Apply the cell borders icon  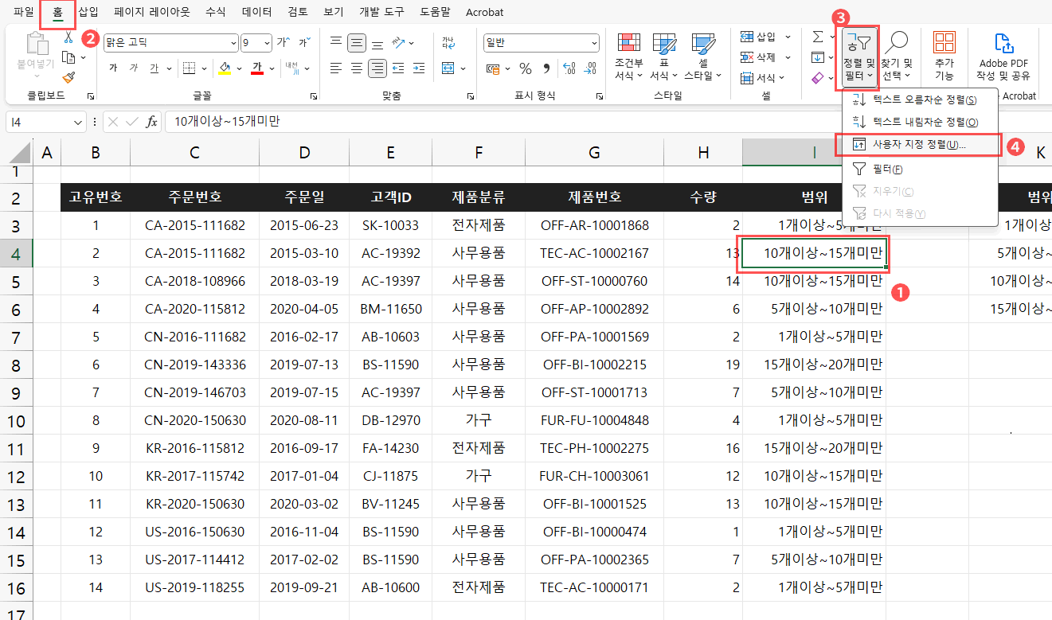point(189,68)
